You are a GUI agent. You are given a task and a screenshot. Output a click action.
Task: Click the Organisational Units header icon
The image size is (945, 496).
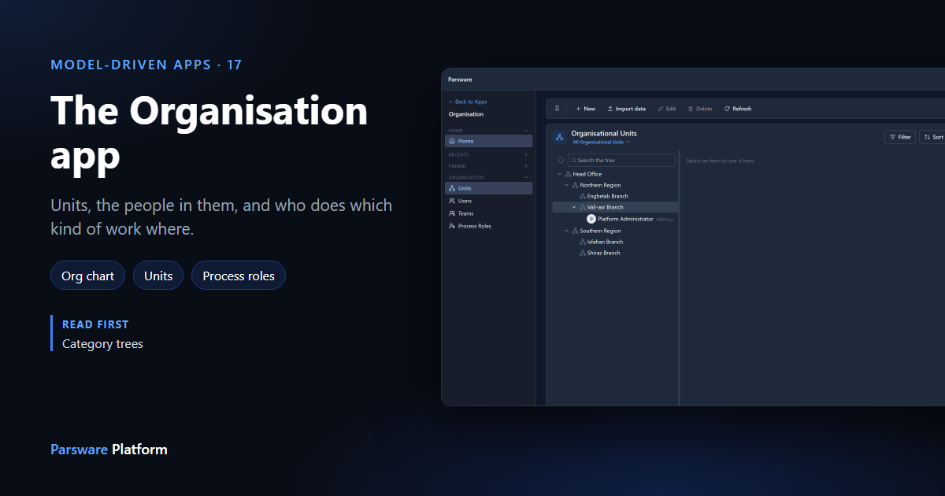tap(559, 137)
